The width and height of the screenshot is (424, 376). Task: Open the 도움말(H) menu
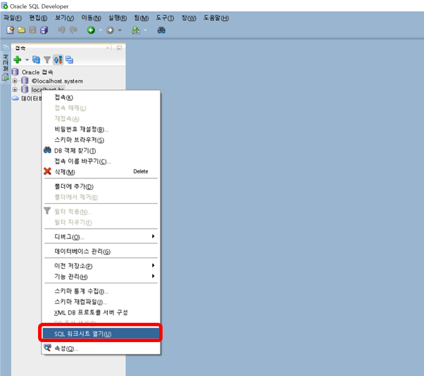pyautogui.click(x=216, y=18)
